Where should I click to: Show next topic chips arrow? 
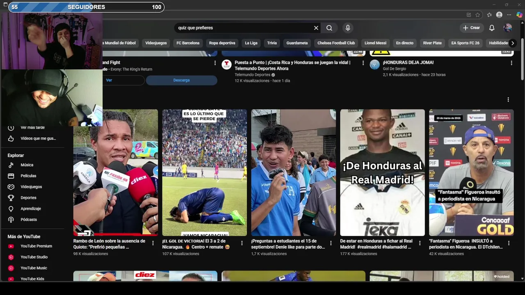512,43
